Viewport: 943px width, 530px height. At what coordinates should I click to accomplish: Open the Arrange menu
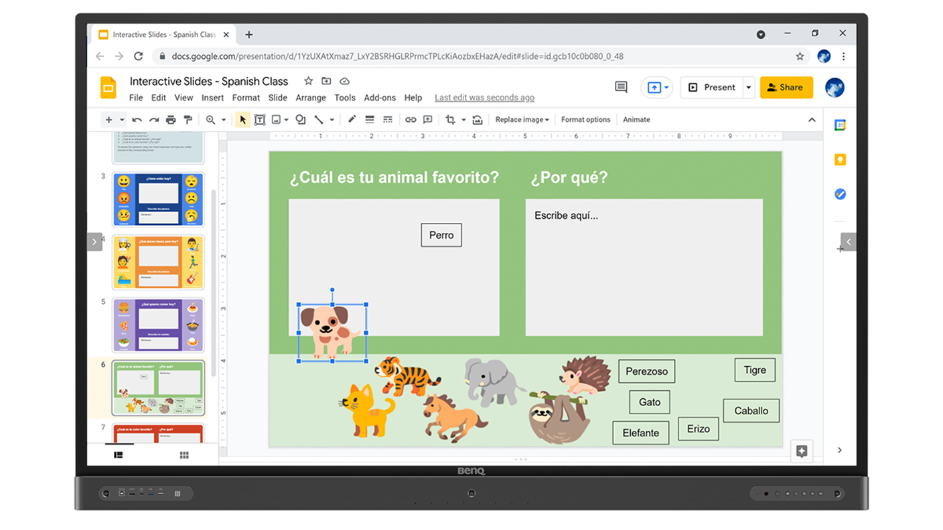click(x=311, y=97)
